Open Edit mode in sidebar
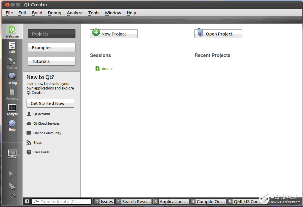The height and width of the screenshot is (207, 303). tap(12, 47)
